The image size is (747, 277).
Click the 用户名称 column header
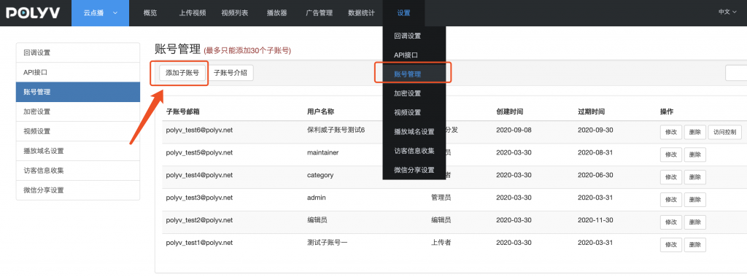point(321,112)
